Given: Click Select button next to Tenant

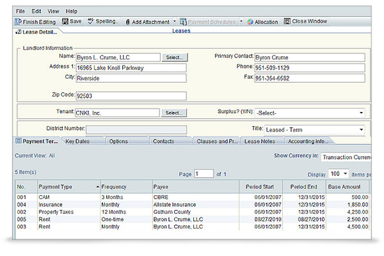Looking at the screenshot, I should (174, 113).
